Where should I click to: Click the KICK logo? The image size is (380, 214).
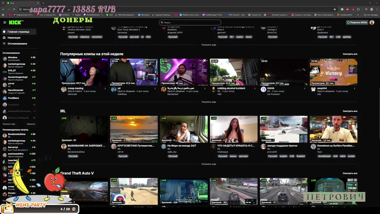(x=15, y=22)
